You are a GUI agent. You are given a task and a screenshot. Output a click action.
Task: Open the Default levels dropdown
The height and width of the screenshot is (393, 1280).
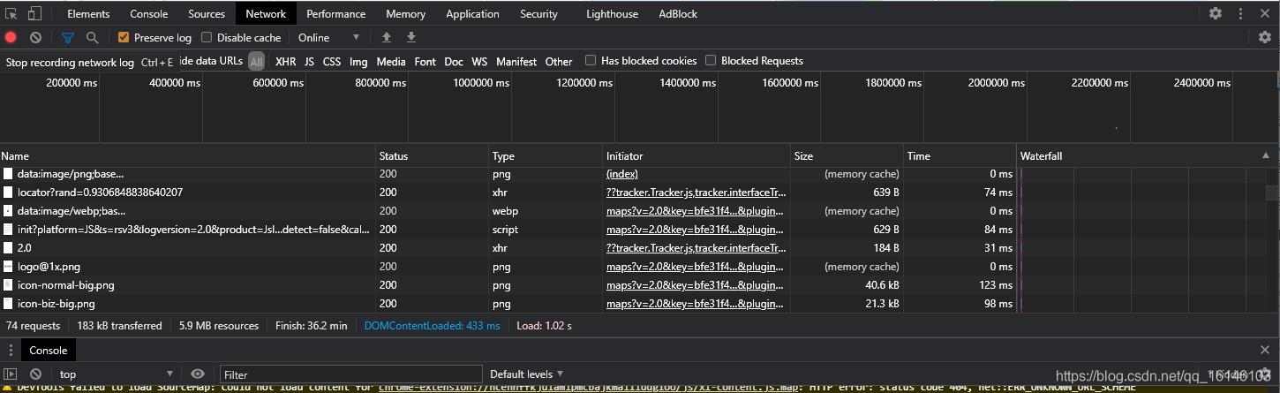click(527, 374)
